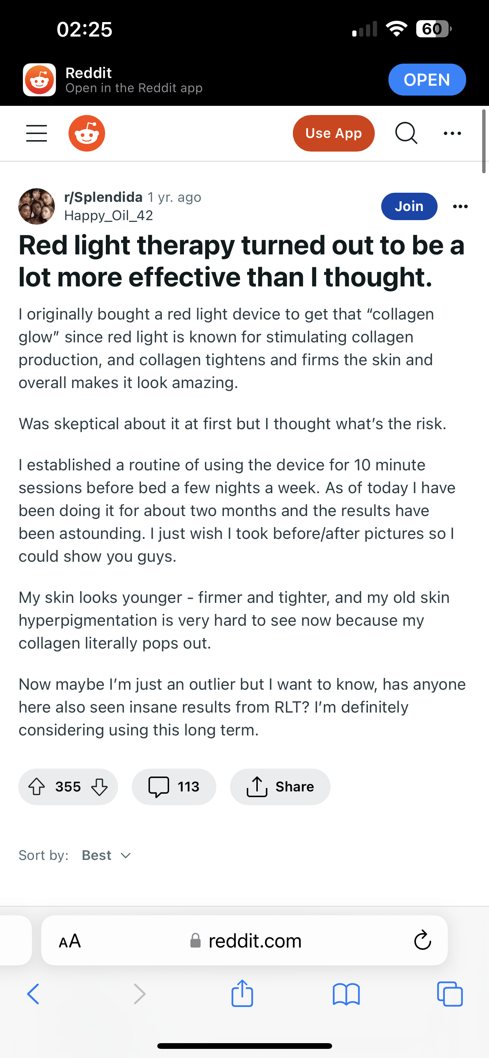Open the Happy_Oil_42 user profile
The image size is (489, 1058).
tap(109, 215)
